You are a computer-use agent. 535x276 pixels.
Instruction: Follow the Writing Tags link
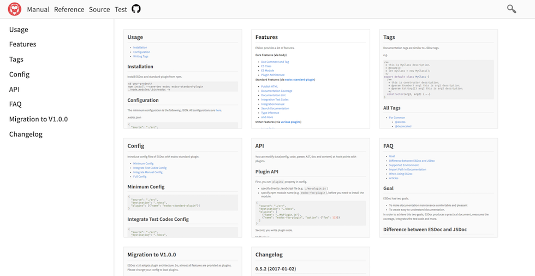[141, 56]
